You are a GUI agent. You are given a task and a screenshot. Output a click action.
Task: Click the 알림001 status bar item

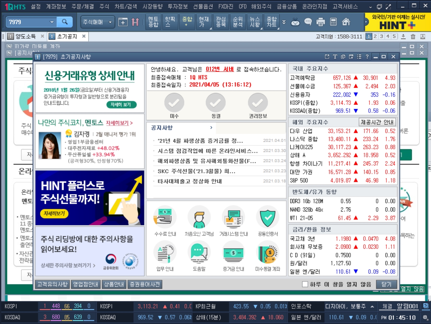coord(407,306)
